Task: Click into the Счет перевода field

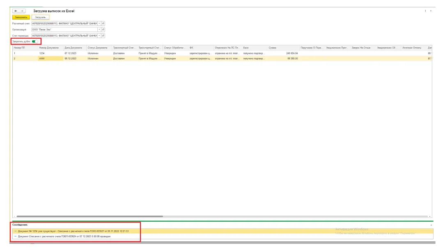Action: (x=64, y=35)
